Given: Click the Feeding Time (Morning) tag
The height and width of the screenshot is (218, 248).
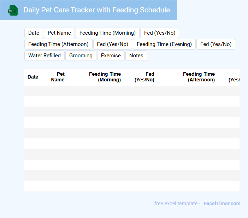Looking at the screenshot, I should [x=107, y=33].
